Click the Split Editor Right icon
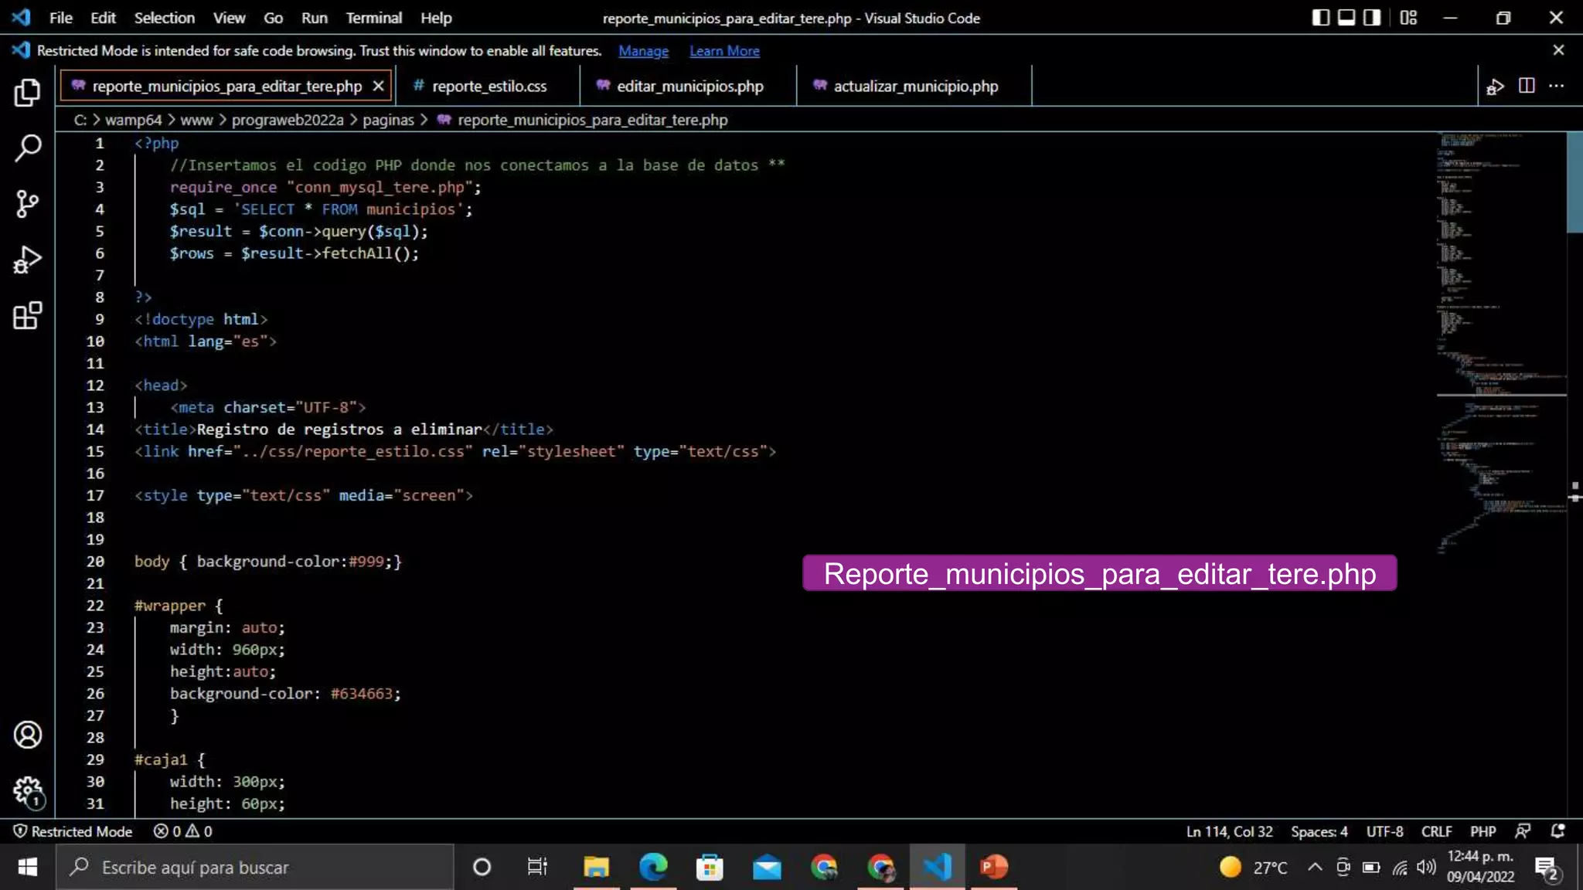 1527,86
